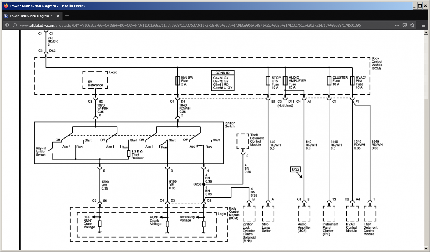Click the (Not Used) label under C3
The image size is (430, 252).
tap(285, 106)
